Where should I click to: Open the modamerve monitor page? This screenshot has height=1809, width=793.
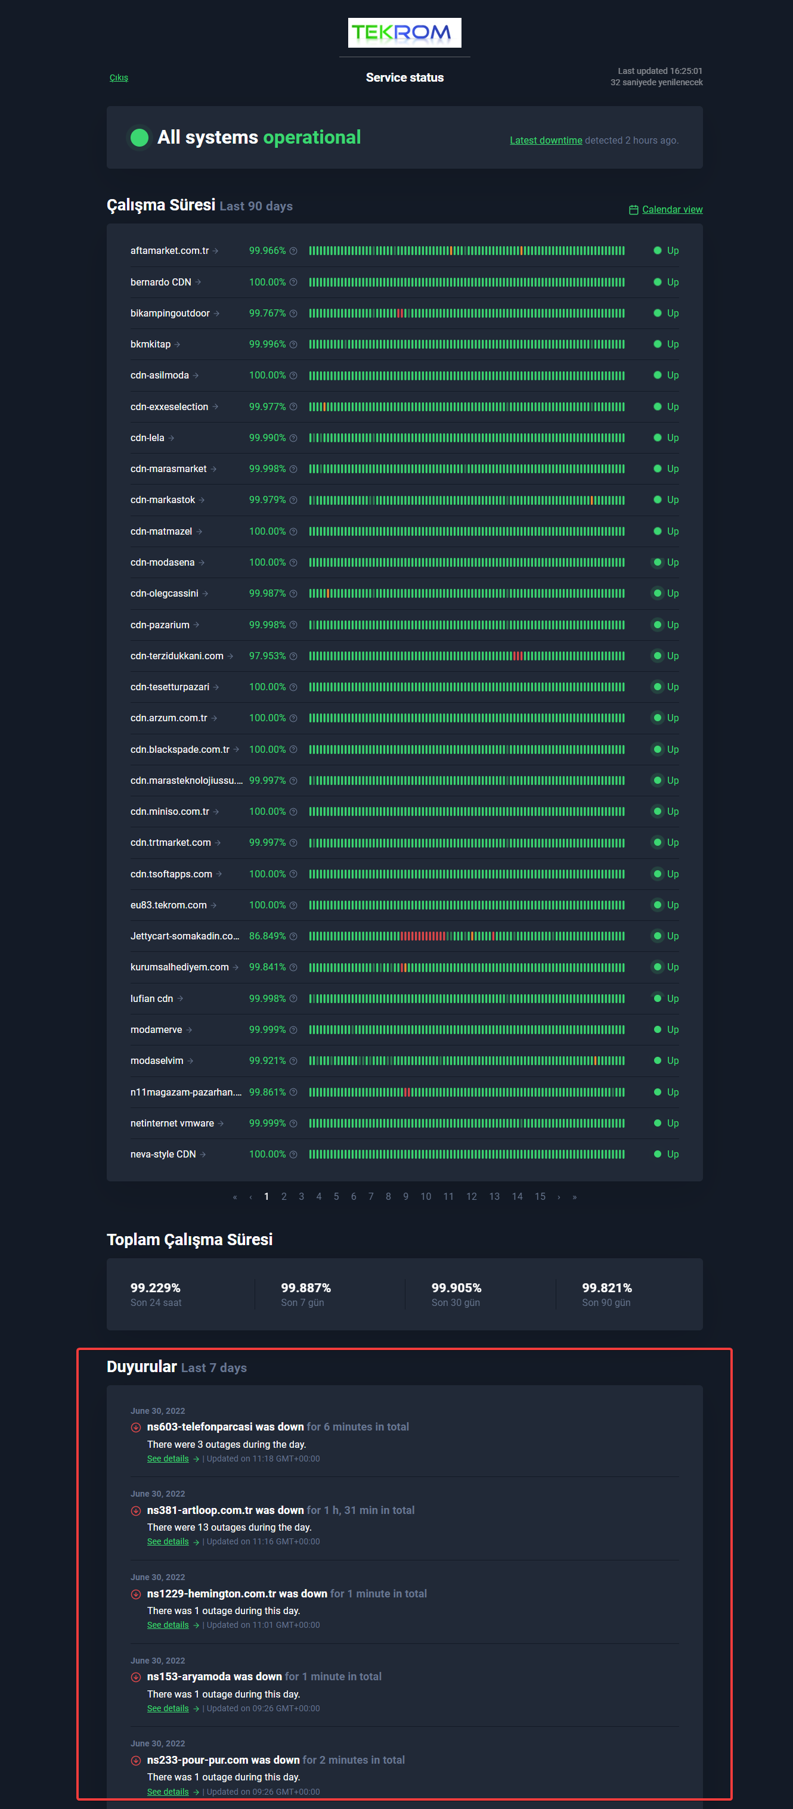[156, 1029]
